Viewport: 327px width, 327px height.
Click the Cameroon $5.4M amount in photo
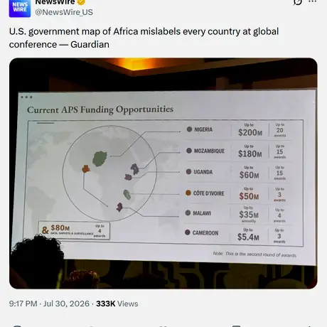coord(248,237)
